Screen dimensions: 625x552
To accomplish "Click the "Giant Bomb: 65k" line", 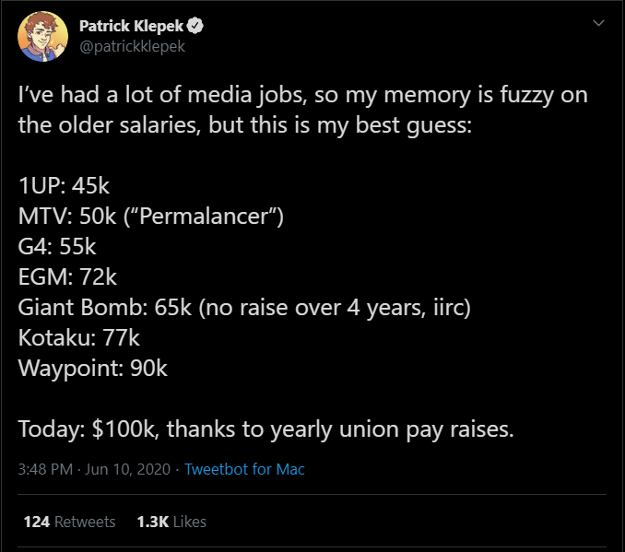I will 244,307.
